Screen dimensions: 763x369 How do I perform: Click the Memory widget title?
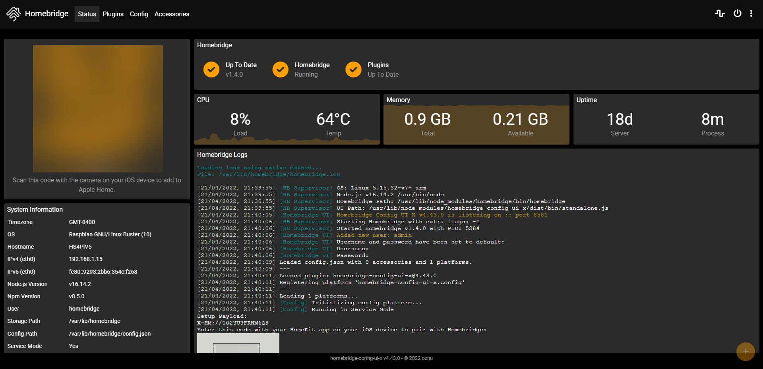pyautogui.click(x=398, y=100)
